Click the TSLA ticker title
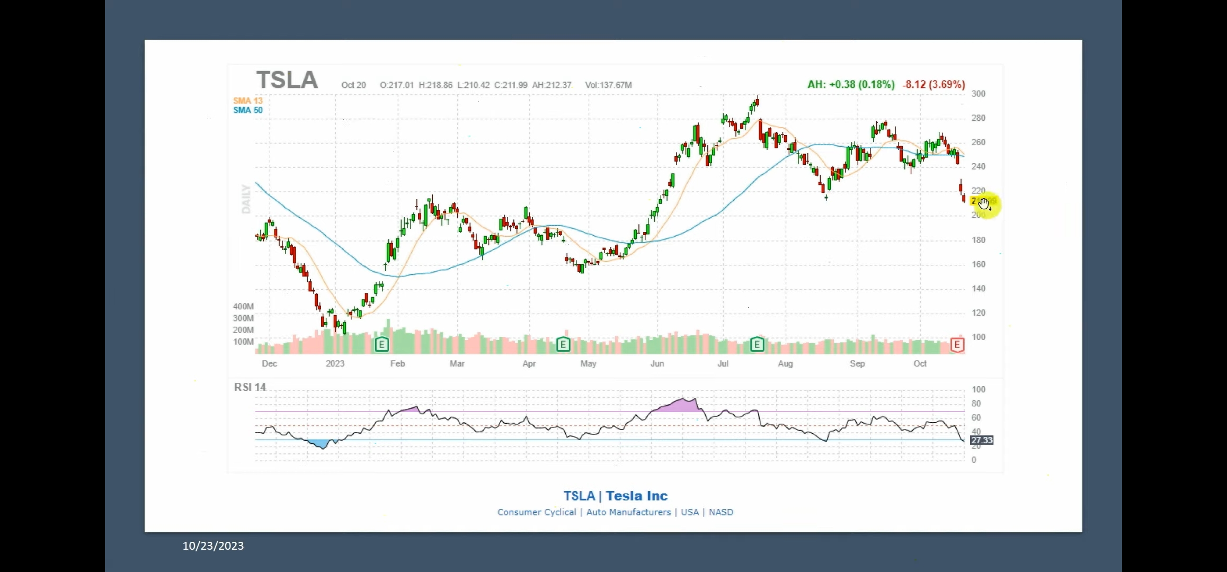1227x572 pixels. click(x=287, y=80)
